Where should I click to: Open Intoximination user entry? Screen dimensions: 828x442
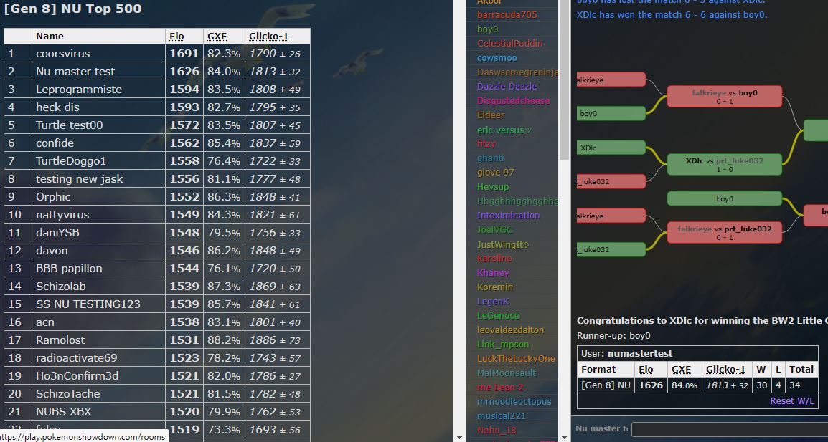509,215
